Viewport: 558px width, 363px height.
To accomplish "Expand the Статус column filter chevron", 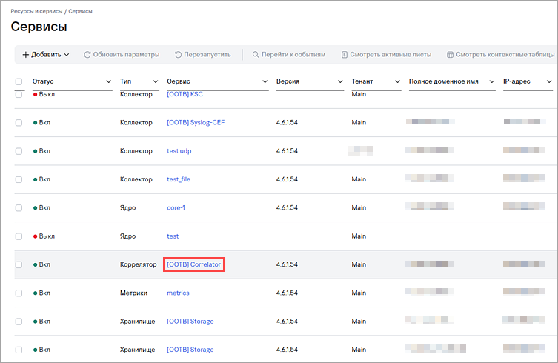I will click(x=108, y=81).
